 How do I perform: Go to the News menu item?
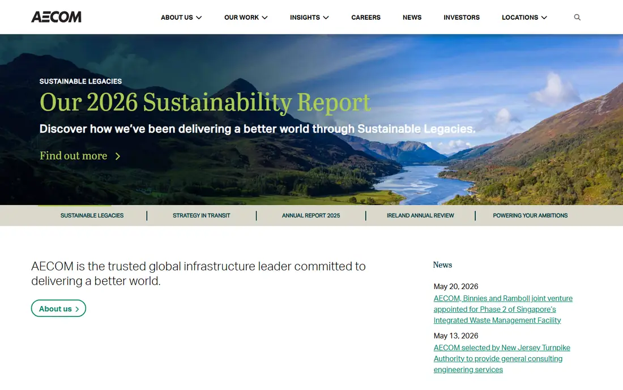412,18
